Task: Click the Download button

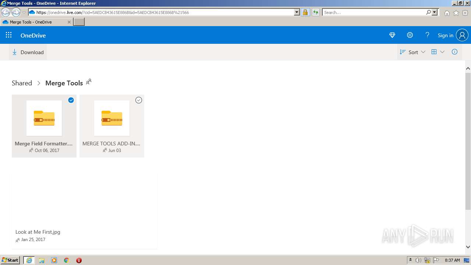Action: tap(28, 52)
